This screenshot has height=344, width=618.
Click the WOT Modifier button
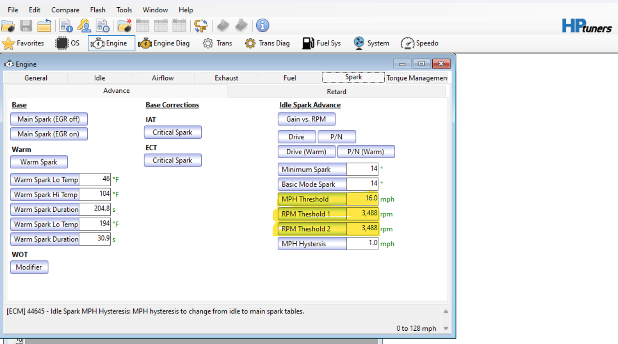(29, 267)
